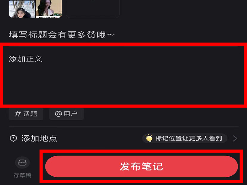Click the 添加地点 text label
This screenshot has width=247, height=185.
(x=39, y=138)
